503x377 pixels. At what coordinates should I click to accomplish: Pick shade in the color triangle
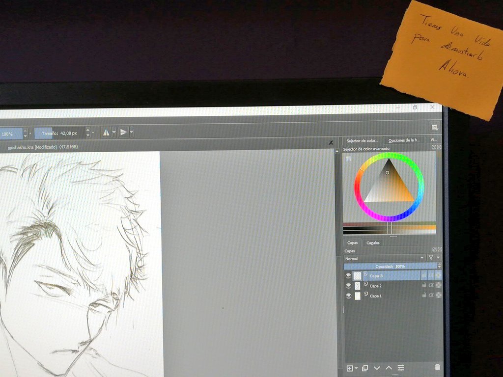(389, 185)
